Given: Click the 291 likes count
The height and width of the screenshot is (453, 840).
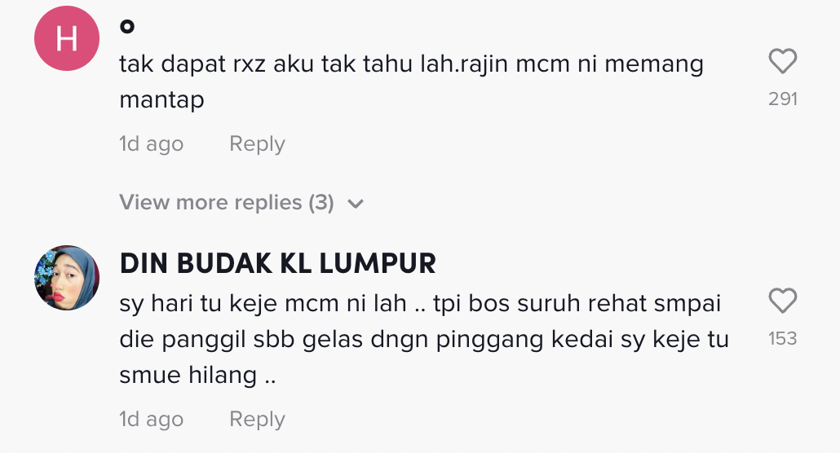Looking at the screenshot, I should click(x=783, y=99).
